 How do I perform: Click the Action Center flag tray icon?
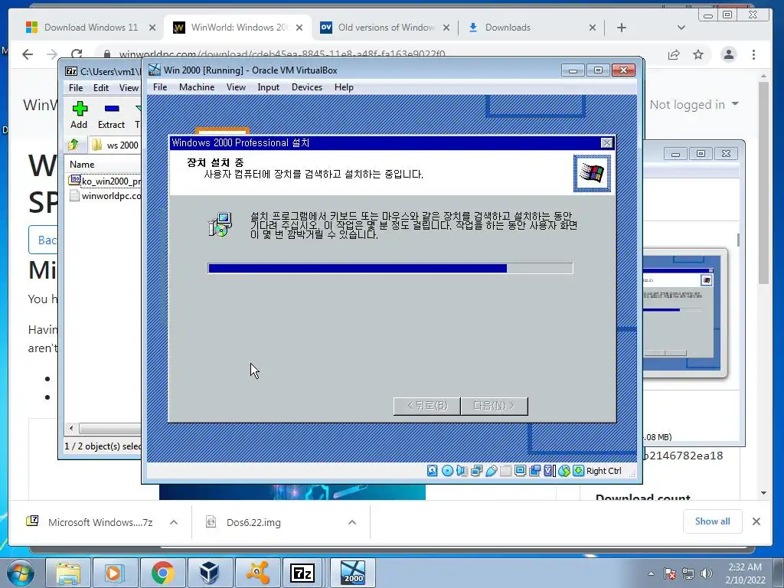pyautogui.click(x=669, y=573)
